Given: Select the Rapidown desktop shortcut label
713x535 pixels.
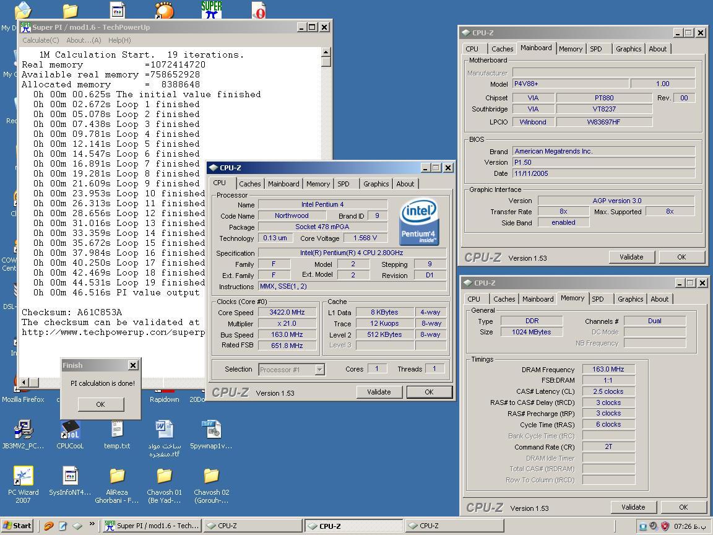Looking at the screenshot, I should (164, 399).
